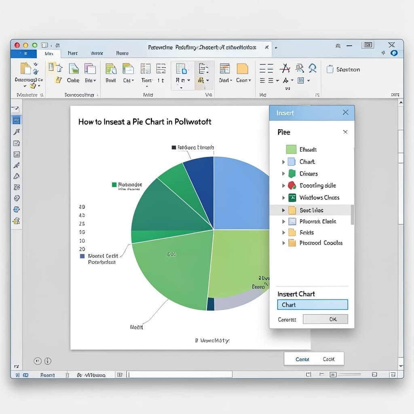
Task: Open the 'Cbt' dropdown arrow
Action: 133,80
